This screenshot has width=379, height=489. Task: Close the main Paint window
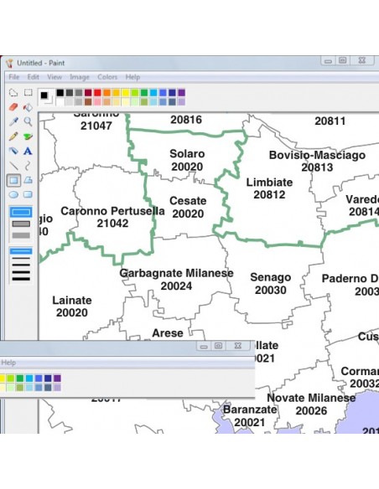point(362,61)
